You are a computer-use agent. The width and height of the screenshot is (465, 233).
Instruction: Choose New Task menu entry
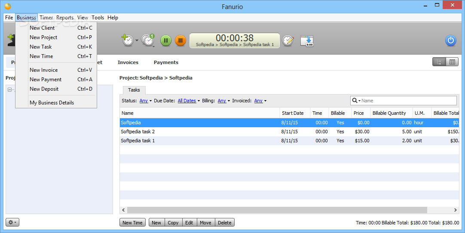point(56,47)
